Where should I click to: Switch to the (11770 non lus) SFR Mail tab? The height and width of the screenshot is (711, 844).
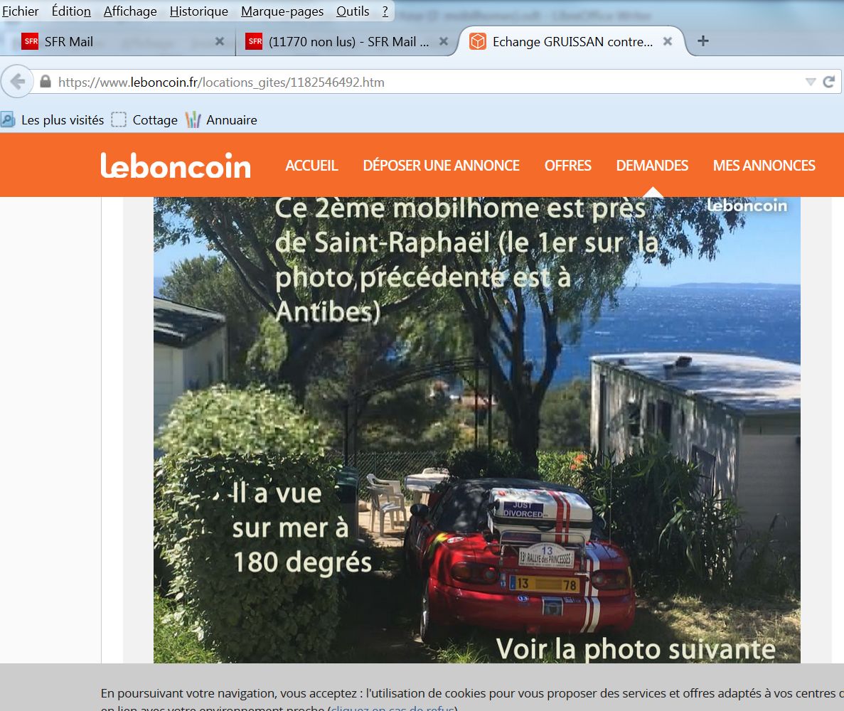(x=343, y=41)
